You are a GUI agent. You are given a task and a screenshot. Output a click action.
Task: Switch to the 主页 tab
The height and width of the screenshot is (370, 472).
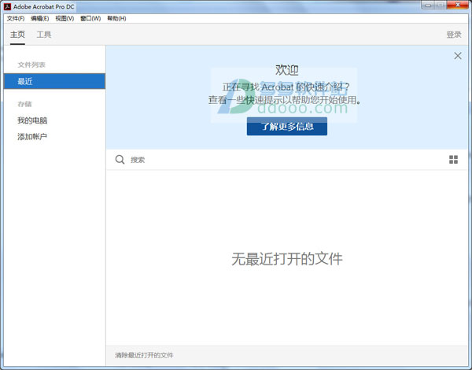(x=17, y=35)
